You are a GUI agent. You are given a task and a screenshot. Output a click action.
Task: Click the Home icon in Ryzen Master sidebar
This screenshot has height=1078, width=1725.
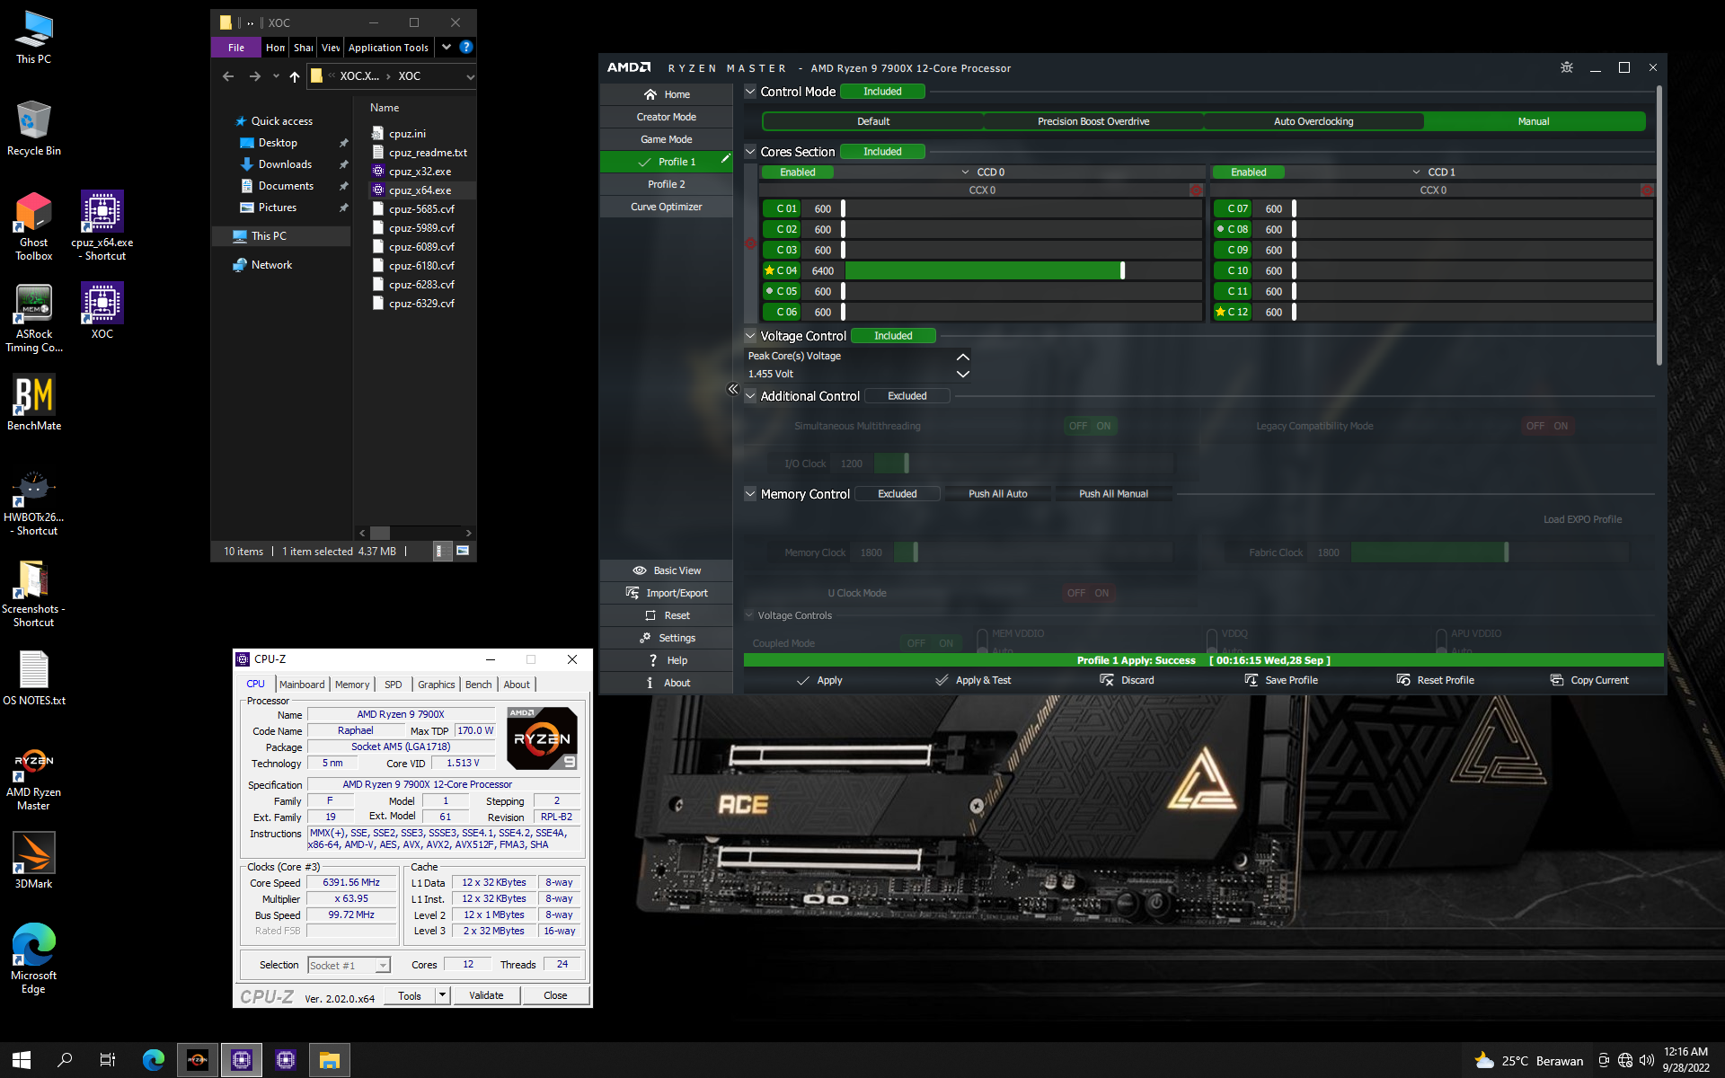point(650,94)
